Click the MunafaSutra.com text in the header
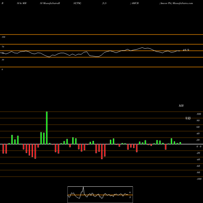The image size is (203, 203). [183, 3]
